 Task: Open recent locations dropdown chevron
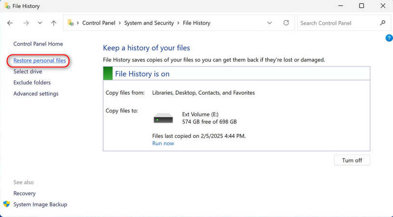[40, 23]
